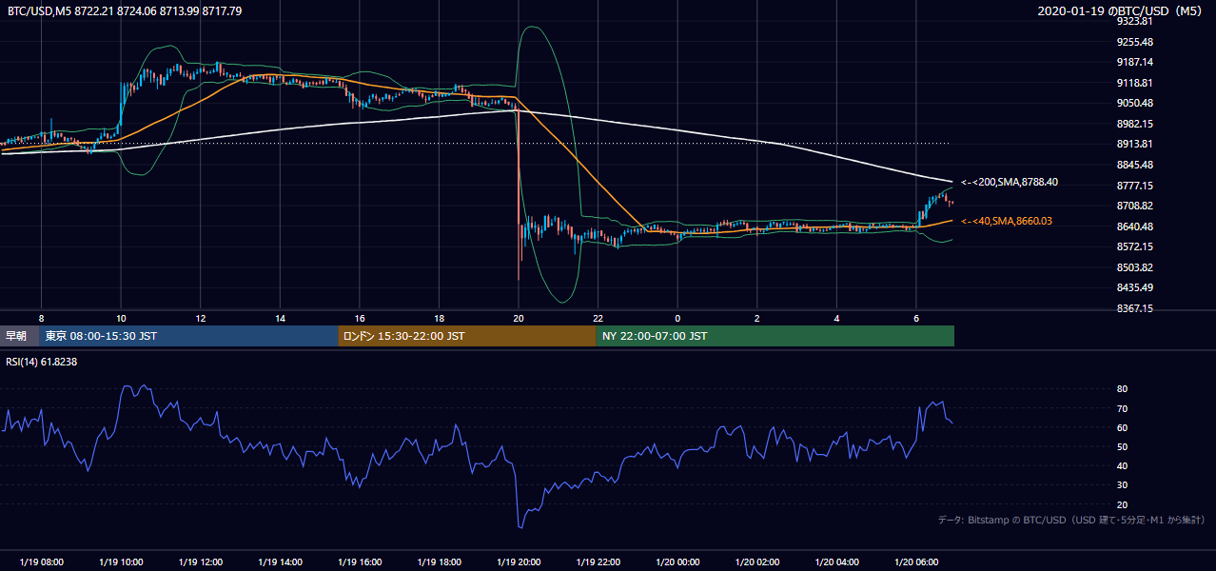1216x571 pixels.
Task: Click price axis value 8913.81
Action: pyautogui.click(x=1134, y=144)
